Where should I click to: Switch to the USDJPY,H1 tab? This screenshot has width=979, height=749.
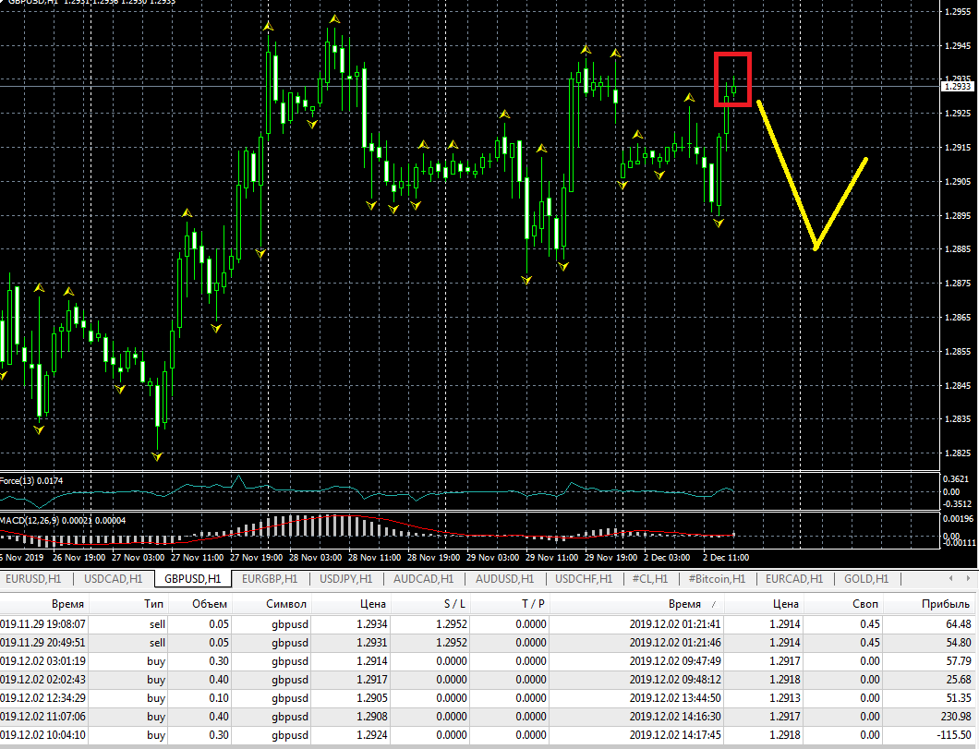point(346,579)
